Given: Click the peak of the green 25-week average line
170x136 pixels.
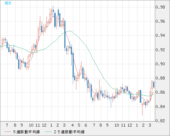Looking at the screenshot, I should point(70,31).
